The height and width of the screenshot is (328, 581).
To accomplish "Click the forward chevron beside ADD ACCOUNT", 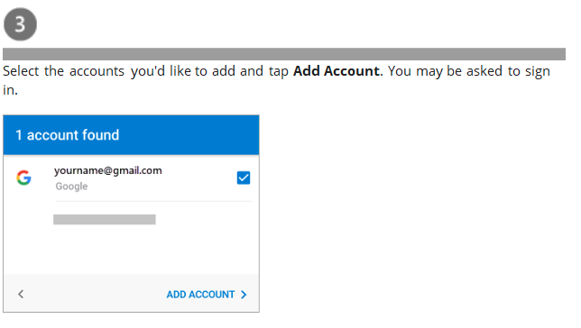I will click(244, 295).
